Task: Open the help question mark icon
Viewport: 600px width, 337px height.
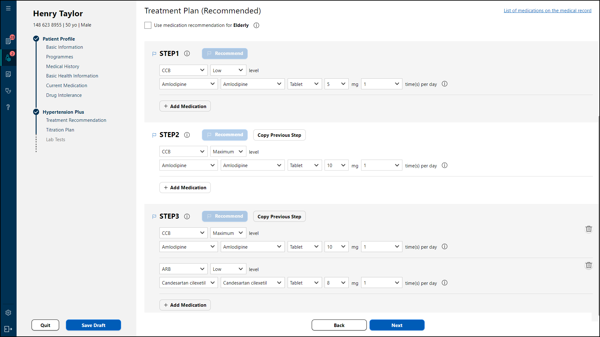Action: tap(8, 107)
